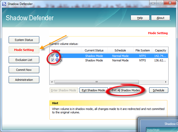Close the Shadow Defender window
The width and height of the screenshot is (178, 132).
tap(170, 3)
